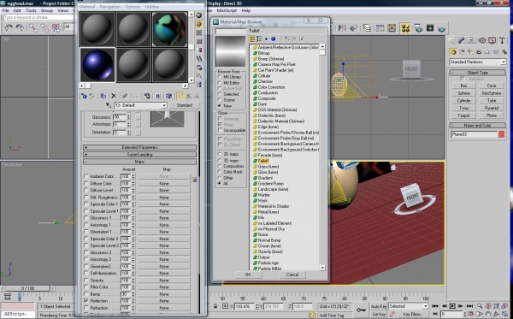Click the Mirror tool icon
This screenshot has height=319, width=513.
tap(342, 28)
